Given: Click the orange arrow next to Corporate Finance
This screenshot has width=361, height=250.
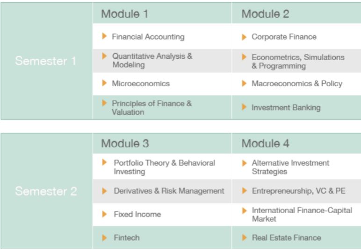Looking at the screenshot, I should pos(244,37).
